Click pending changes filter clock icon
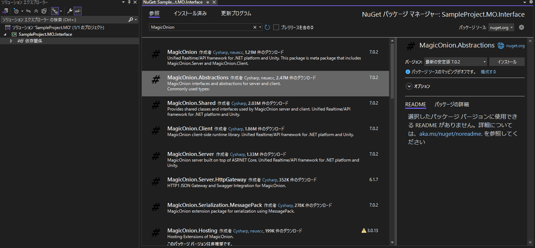The image size is (535, 248). 16,11
